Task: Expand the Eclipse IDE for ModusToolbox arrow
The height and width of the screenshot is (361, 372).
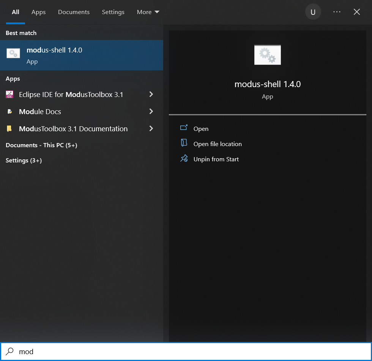Action: click(151, 94)
